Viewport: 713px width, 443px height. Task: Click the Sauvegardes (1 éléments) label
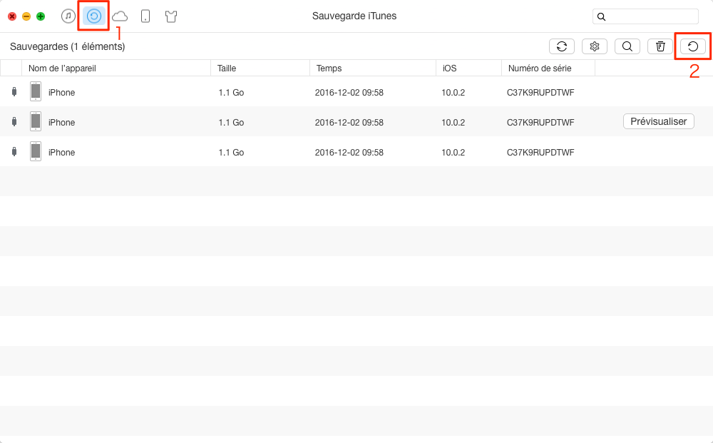(x=67, y=46)
